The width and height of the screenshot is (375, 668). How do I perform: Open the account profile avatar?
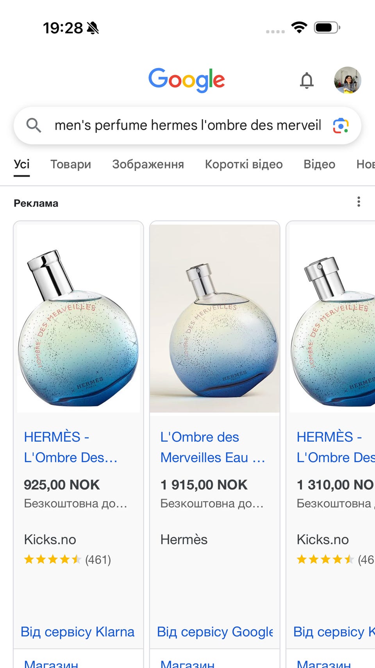coord(347,80)
